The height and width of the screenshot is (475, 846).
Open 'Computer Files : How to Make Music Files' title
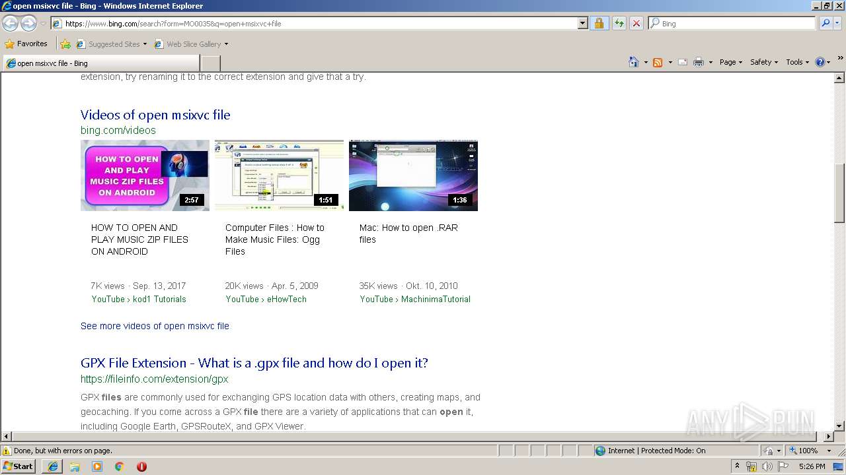click(275, 239)
